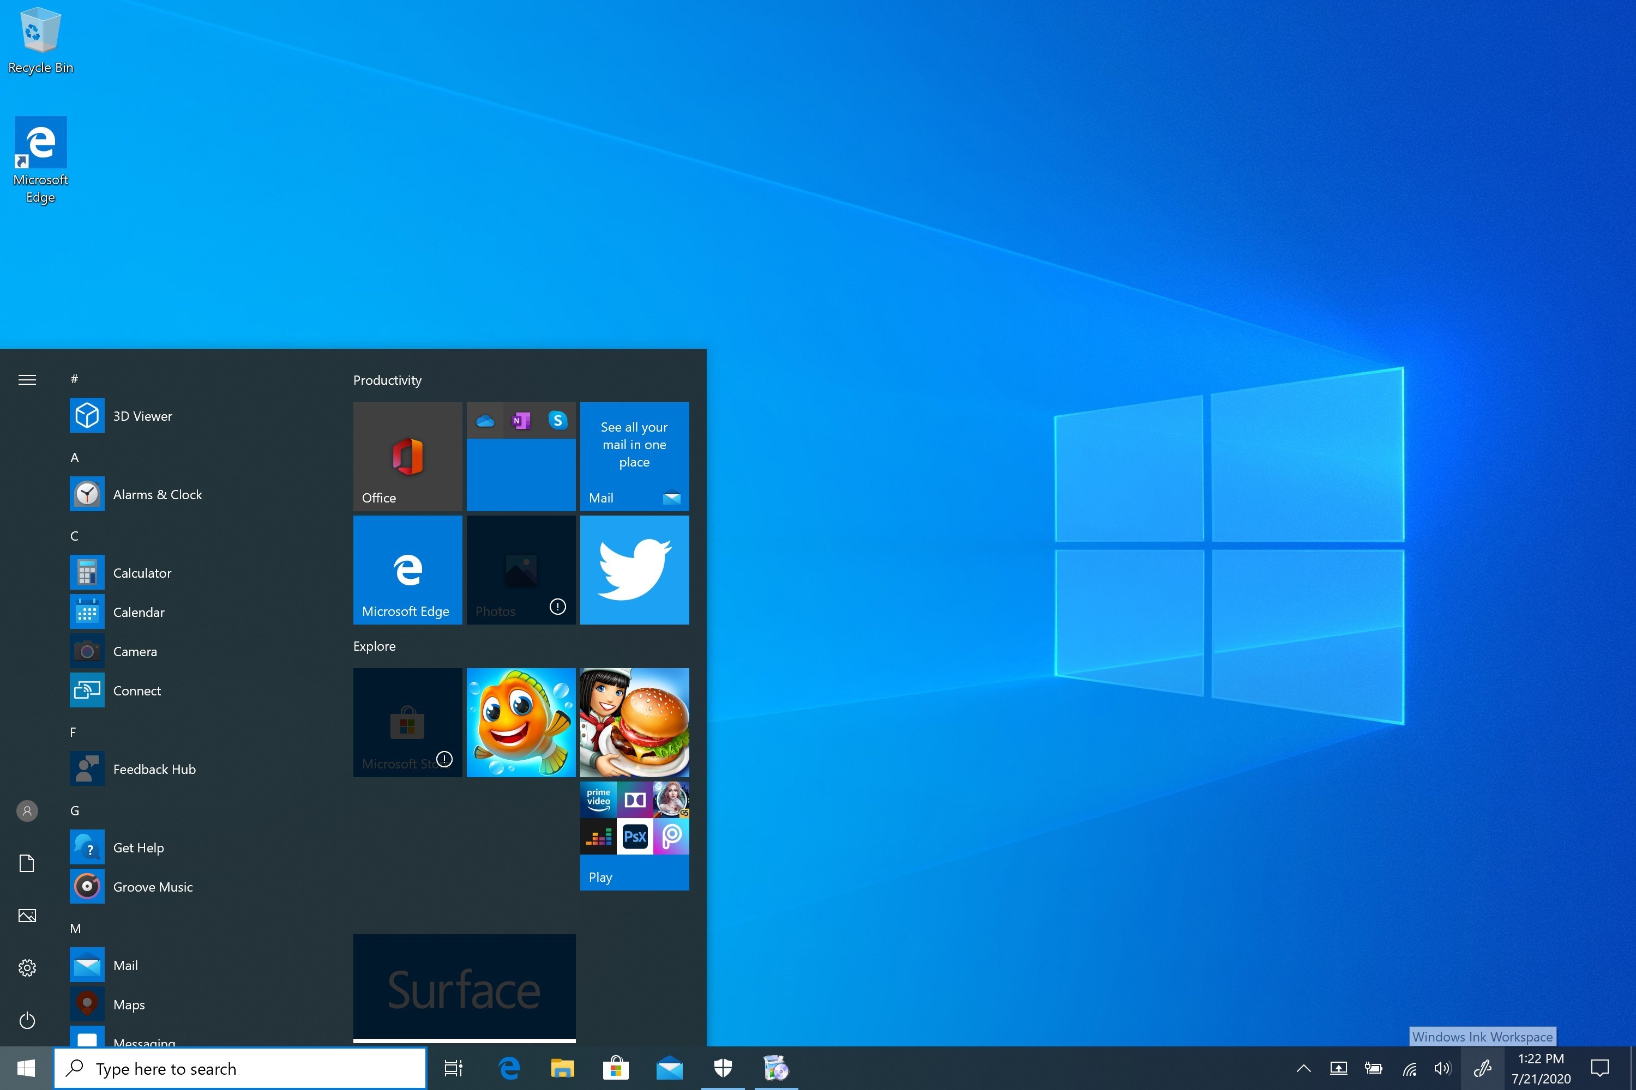Image resolution: width=1636 pixels, height=1090 pixels.
Task: Open the Office tile
Action: click(407, 455)
